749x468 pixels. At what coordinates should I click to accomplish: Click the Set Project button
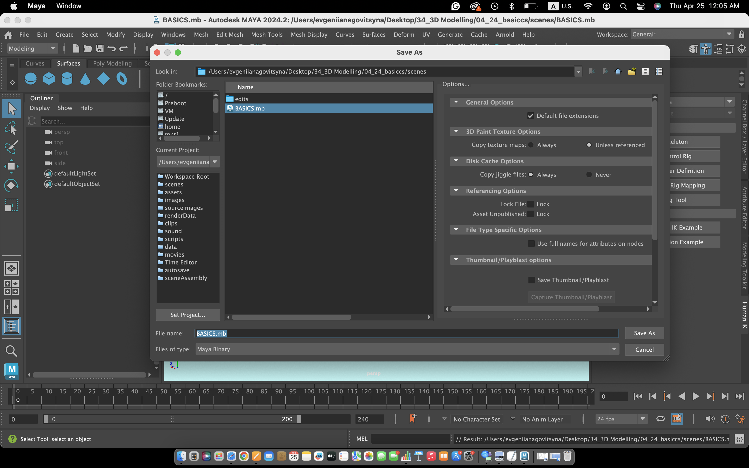pyautogui.click(x=188, y=315)
